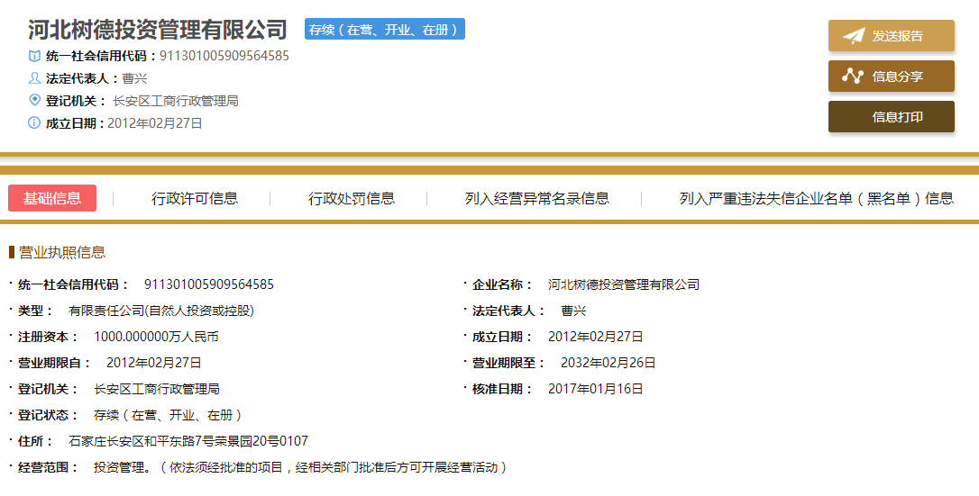The image size is (979, 496).
Task: Go to the 列入经营异常名录信息 tab
Action: click(x=537, y=199)
